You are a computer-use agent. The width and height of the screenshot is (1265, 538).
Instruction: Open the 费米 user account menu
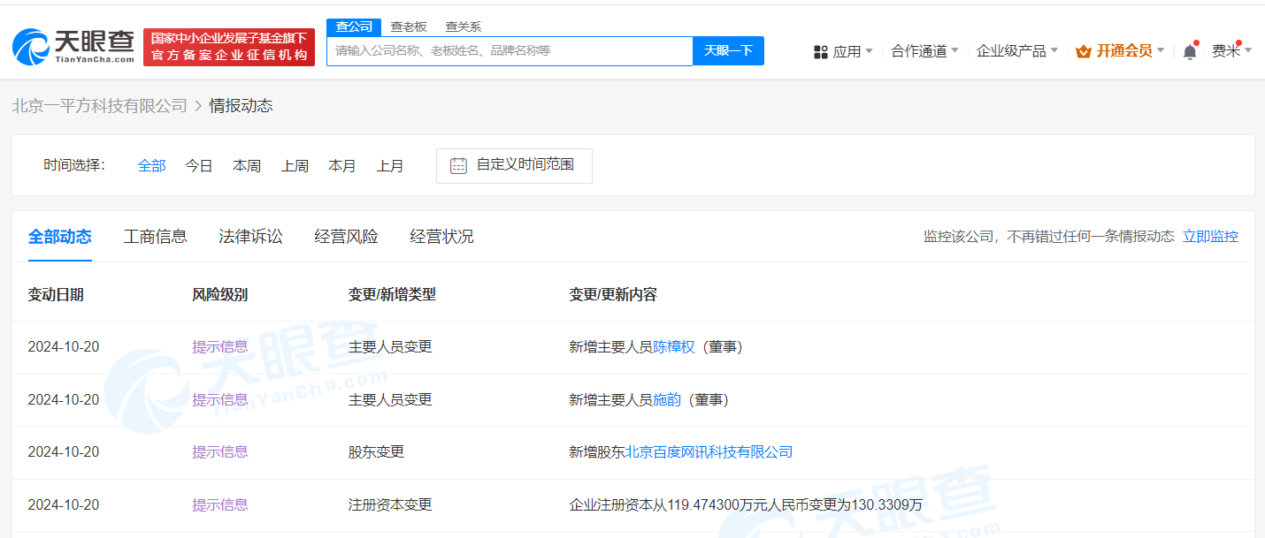tap(1231, 51)
